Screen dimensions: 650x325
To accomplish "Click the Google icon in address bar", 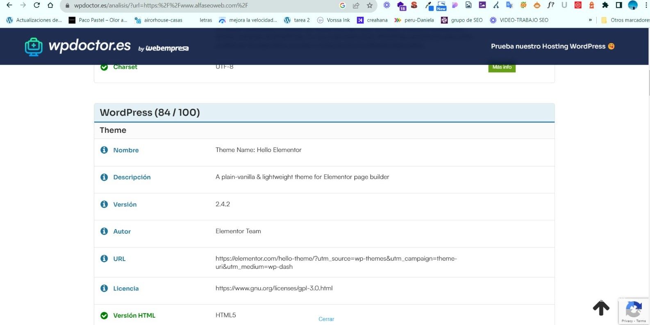I will 343,5.
